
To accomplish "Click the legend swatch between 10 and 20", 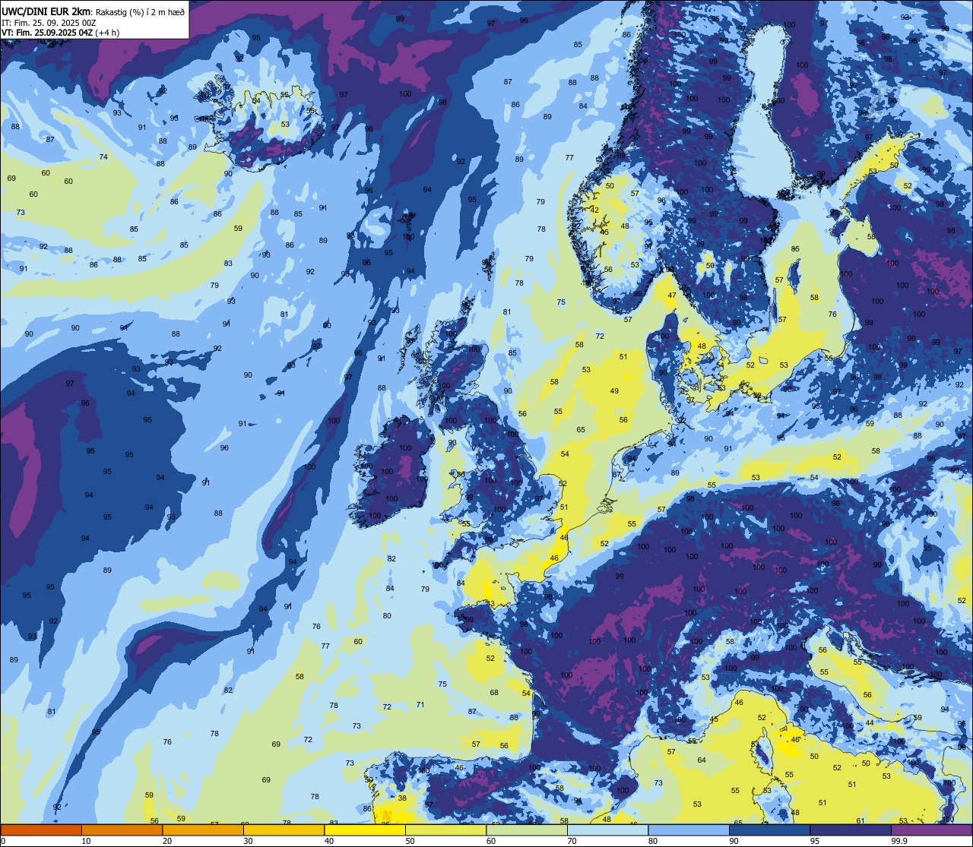I will (122, 830).
